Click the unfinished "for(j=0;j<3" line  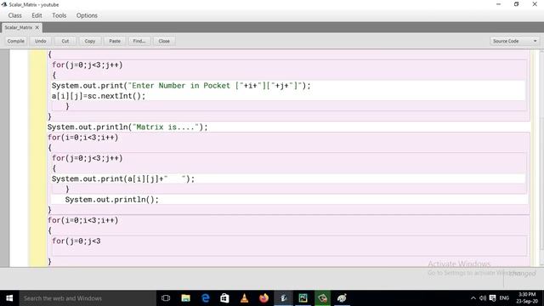(x=76, y=241)
